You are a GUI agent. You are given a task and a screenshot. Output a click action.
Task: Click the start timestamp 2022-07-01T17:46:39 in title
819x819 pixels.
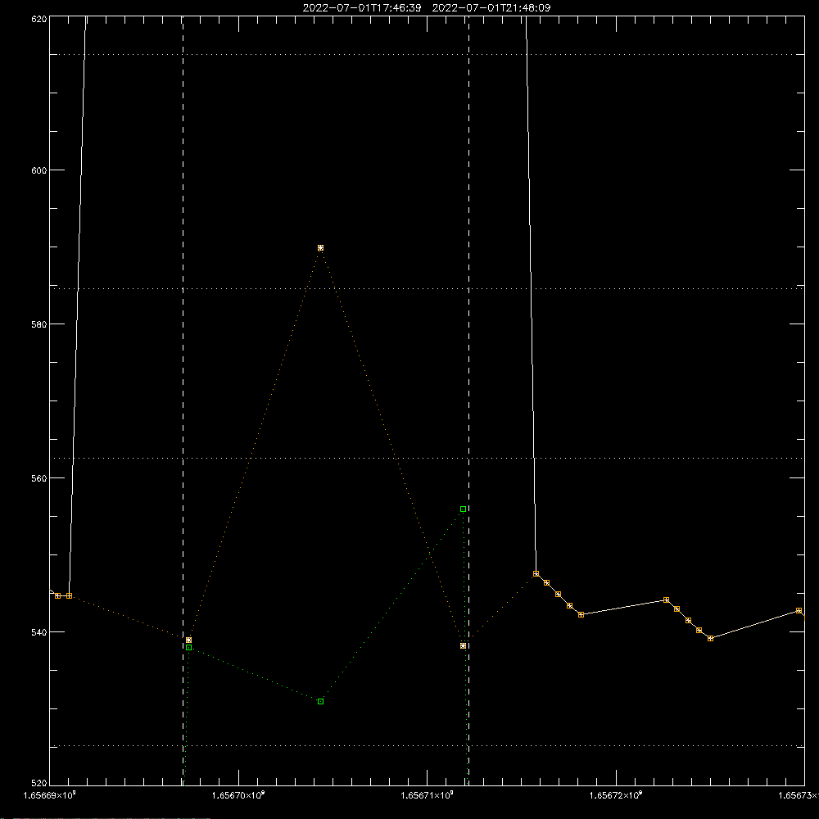click(x=362, y=8)
